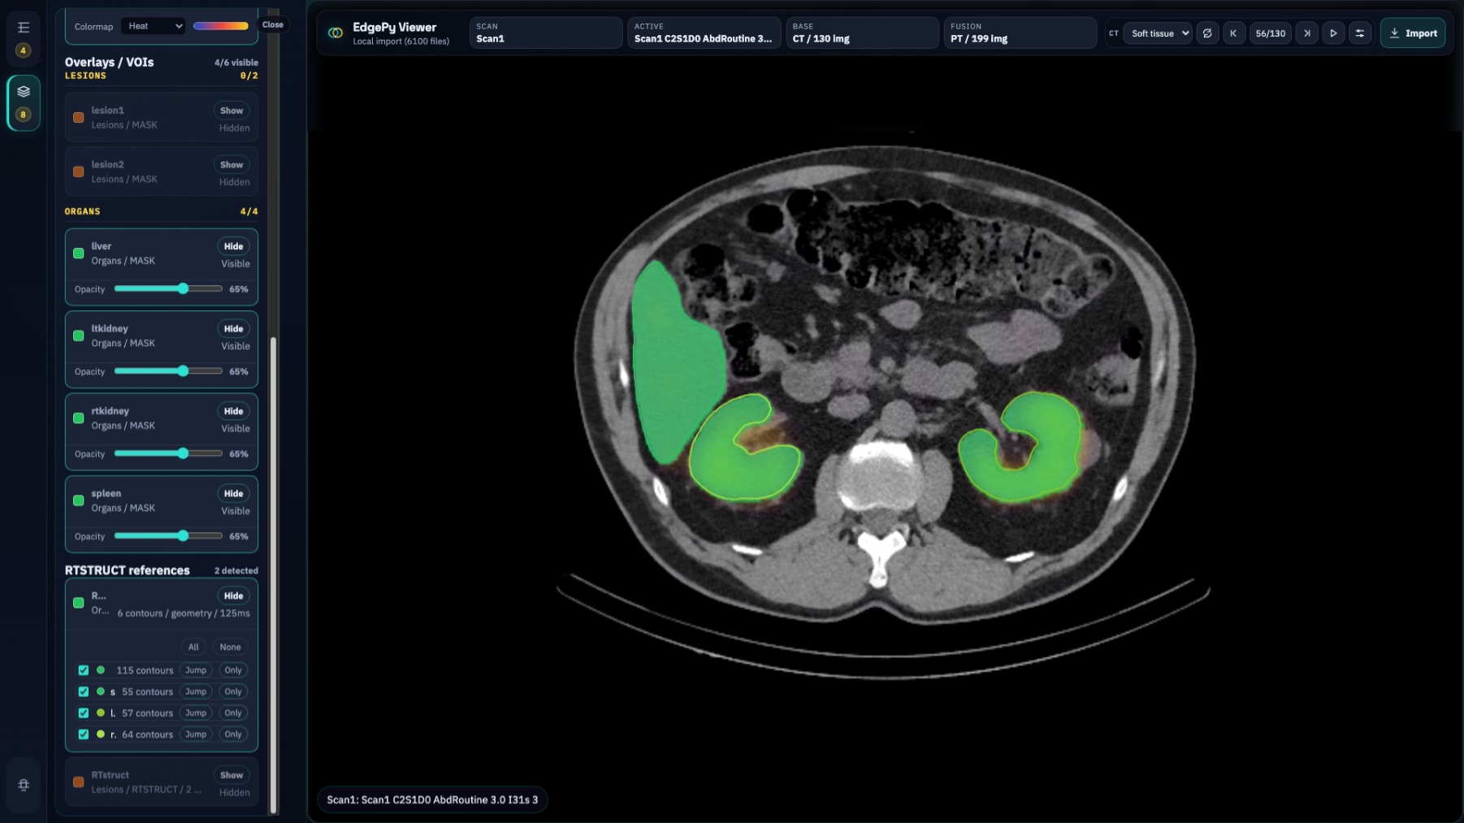1464x823 pixels.
Task: Open the Fusion PT series selector
Action: tap(1020, 33)
